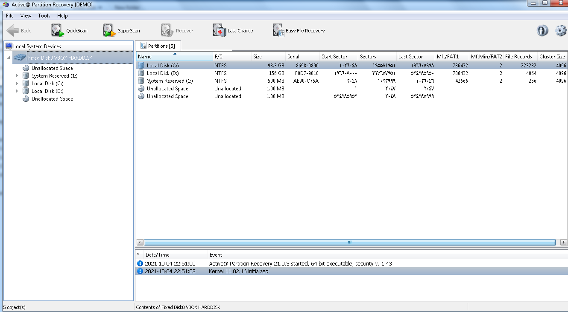Click the System Reserved (1:) list row icon
Image resolution: width=568 pixels, height=312 pixels.
click(x=141, y=81)
